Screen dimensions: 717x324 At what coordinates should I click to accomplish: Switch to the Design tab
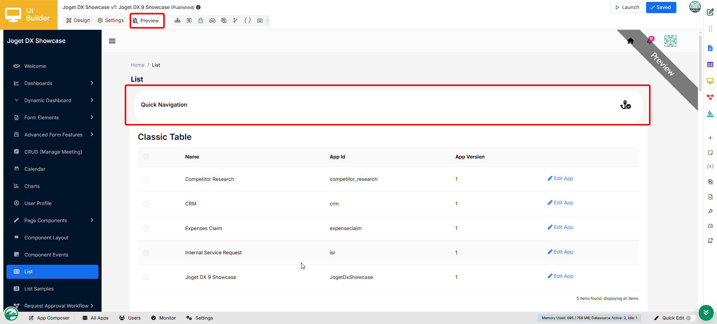point(78,21)
